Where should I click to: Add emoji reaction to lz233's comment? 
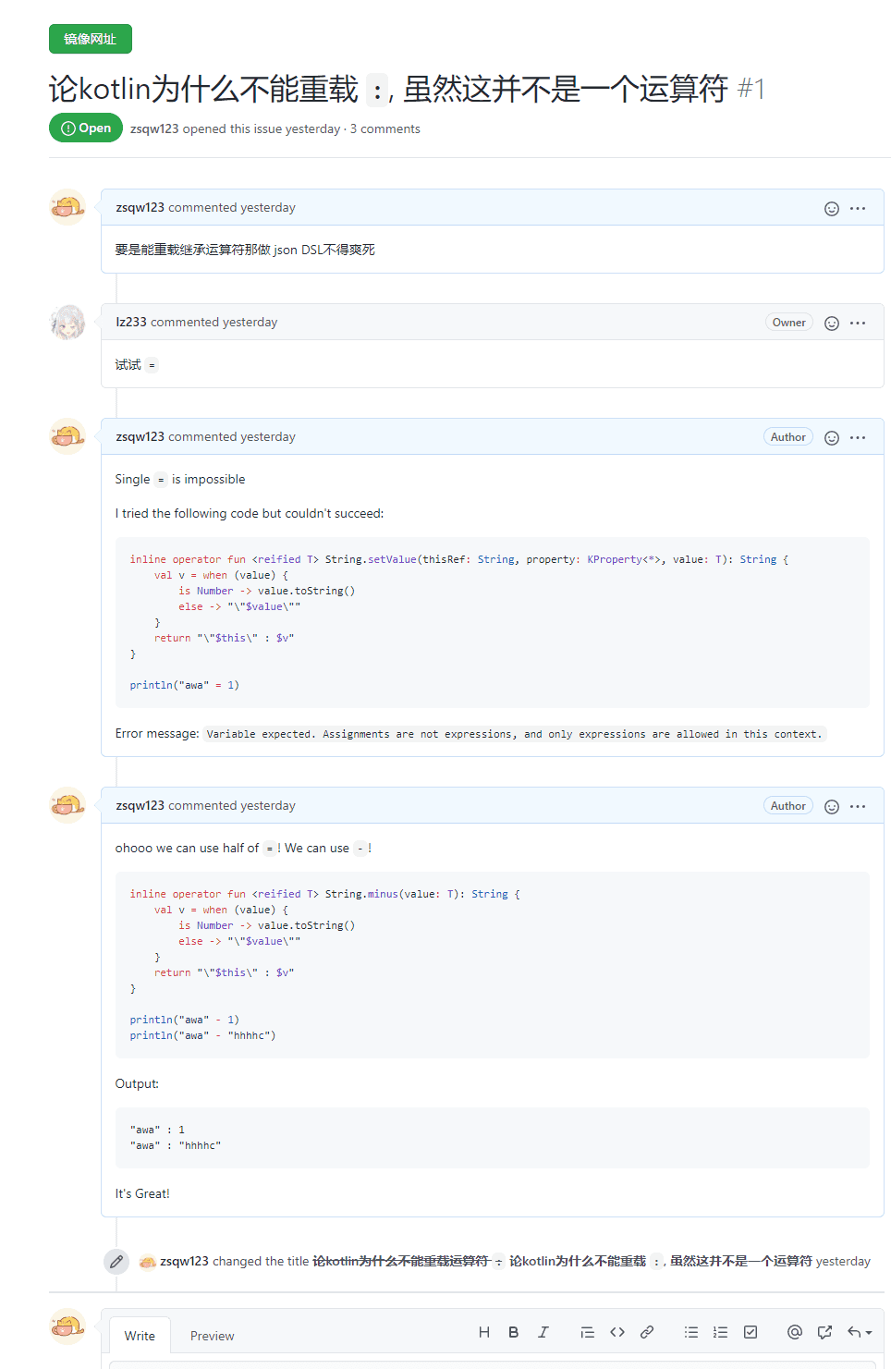point(832,324)
